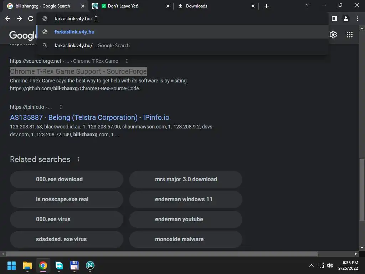Image resolution: width=365 pixels, height=274 pixels.
Task: Click the https://sourceforge.net breadcrumb
Action: 35,61
